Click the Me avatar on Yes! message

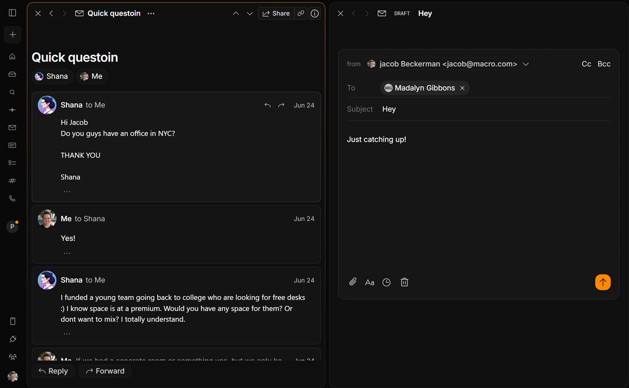coord(47,219)
